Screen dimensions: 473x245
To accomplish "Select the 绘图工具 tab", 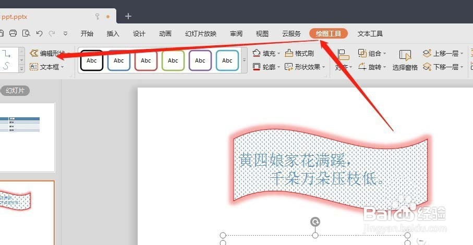I will tap(329, 33).
